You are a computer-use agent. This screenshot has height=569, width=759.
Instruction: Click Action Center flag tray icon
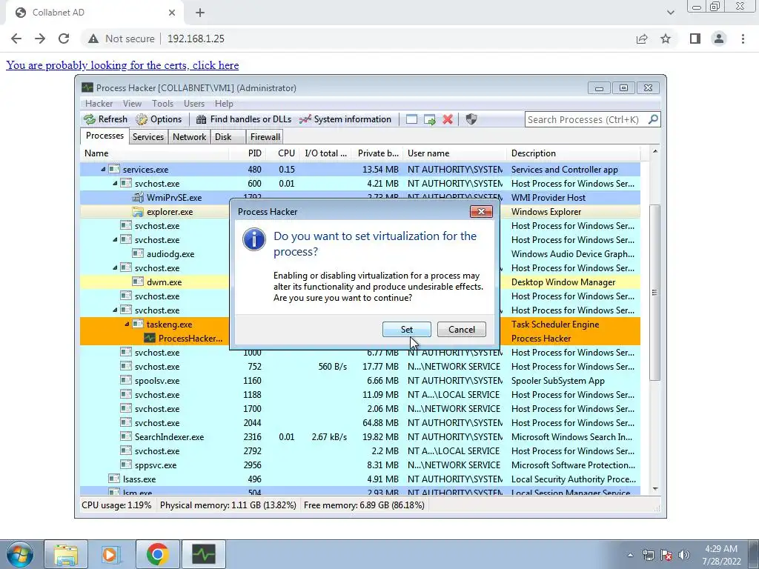pyautogui.click(x=666, y=556)
